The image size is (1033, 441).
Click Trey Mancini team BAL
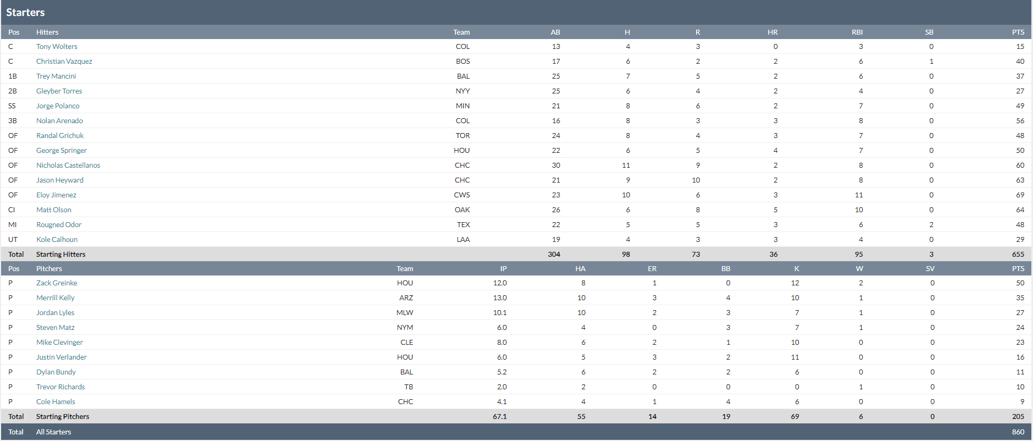464,76
